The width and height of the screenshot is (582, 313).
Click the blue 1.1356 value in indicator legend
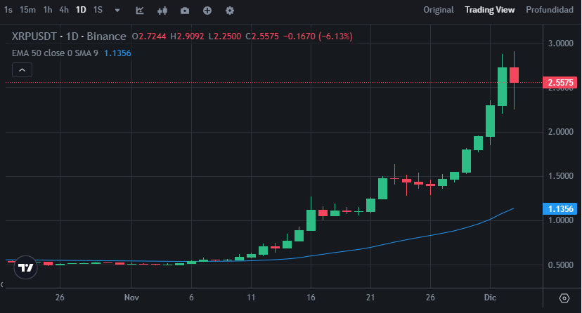tap(117, 53)
